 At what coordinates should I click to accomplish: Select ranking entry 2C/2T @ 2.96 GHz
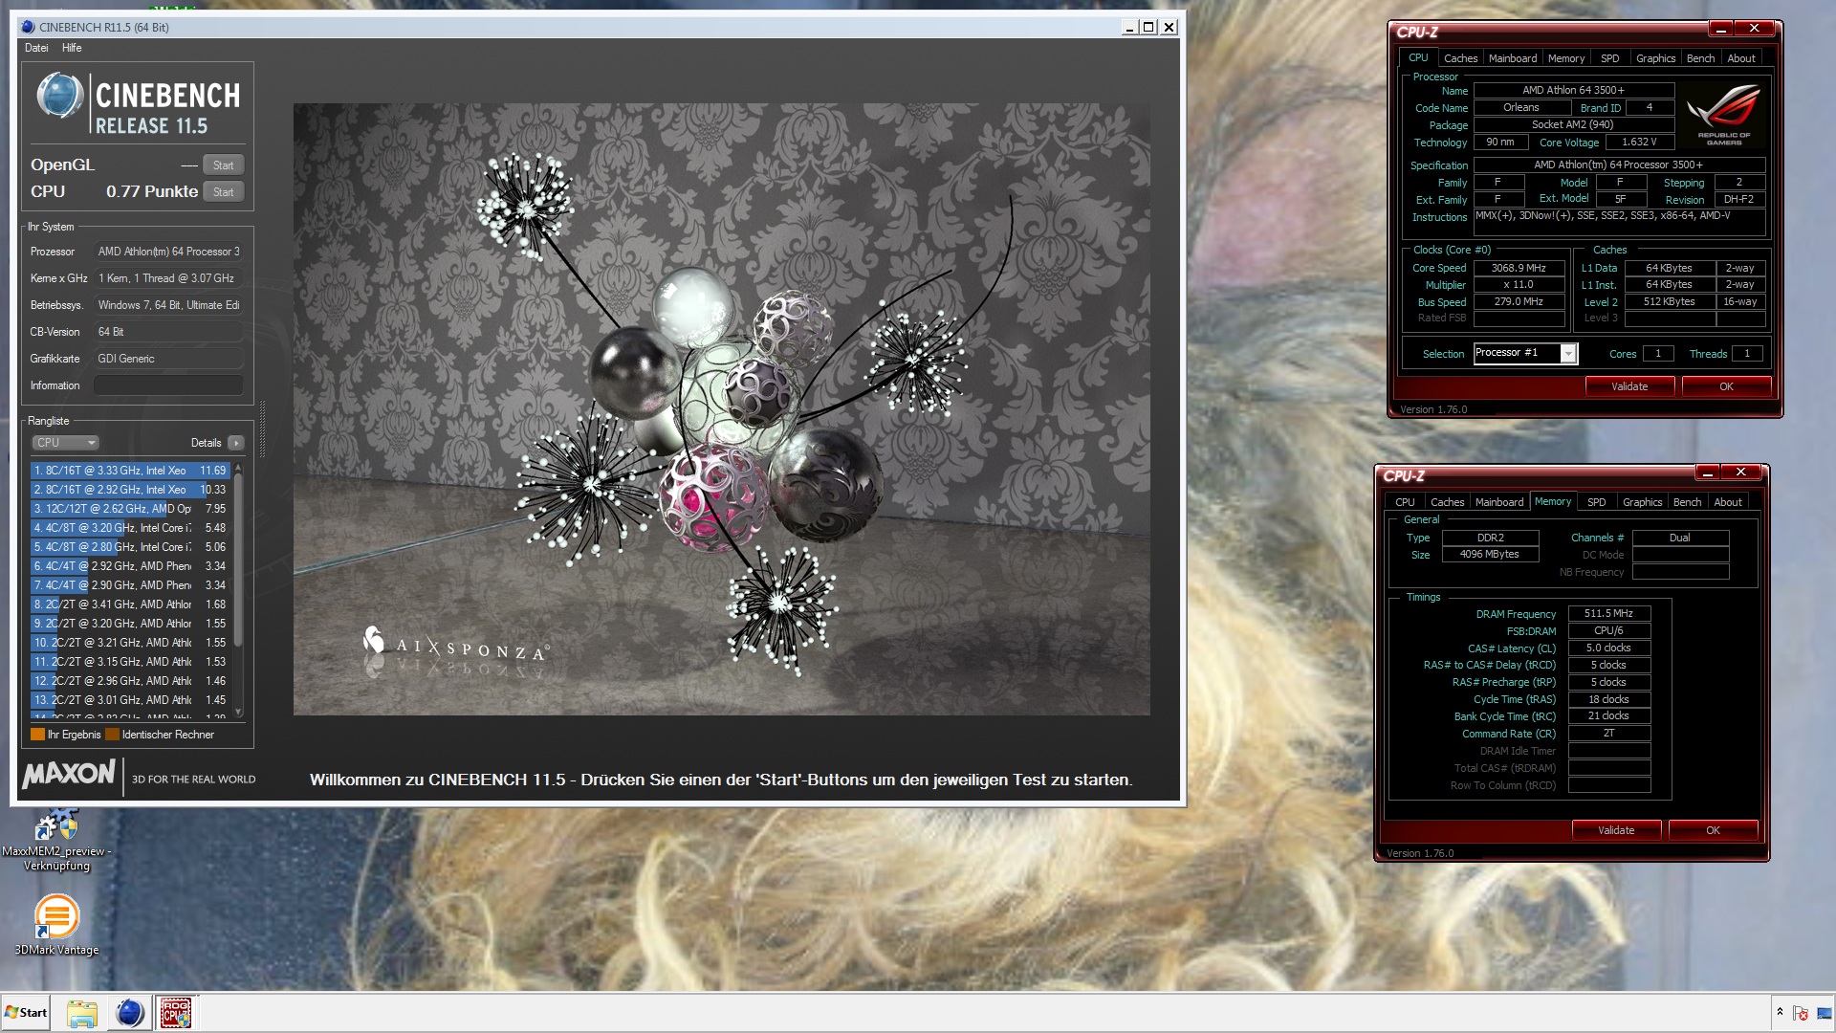click(x=129, y=681)
